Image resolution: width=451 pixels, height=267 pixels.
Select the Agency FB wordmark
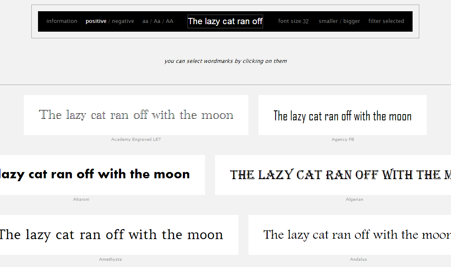[x=342, y=115]
